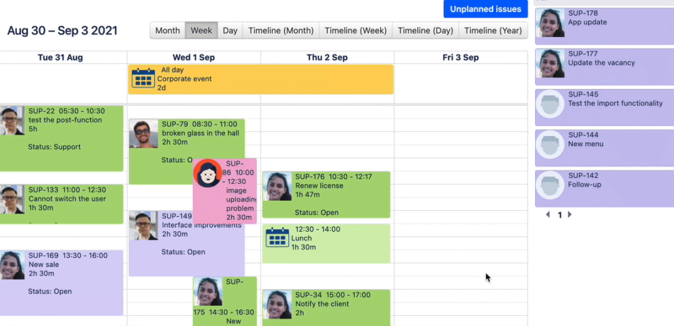
Task: Click the SUP-79 assignee avatar
Action: point(144,134)
